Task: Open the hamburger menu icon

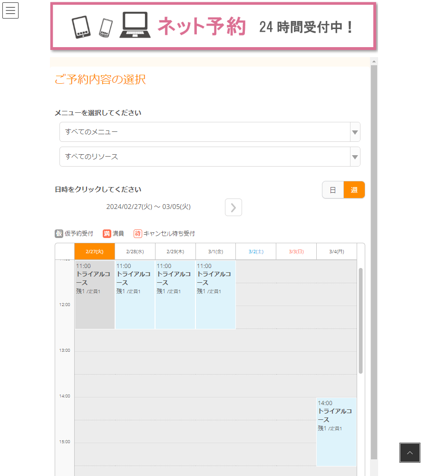Action: [10, 10]
